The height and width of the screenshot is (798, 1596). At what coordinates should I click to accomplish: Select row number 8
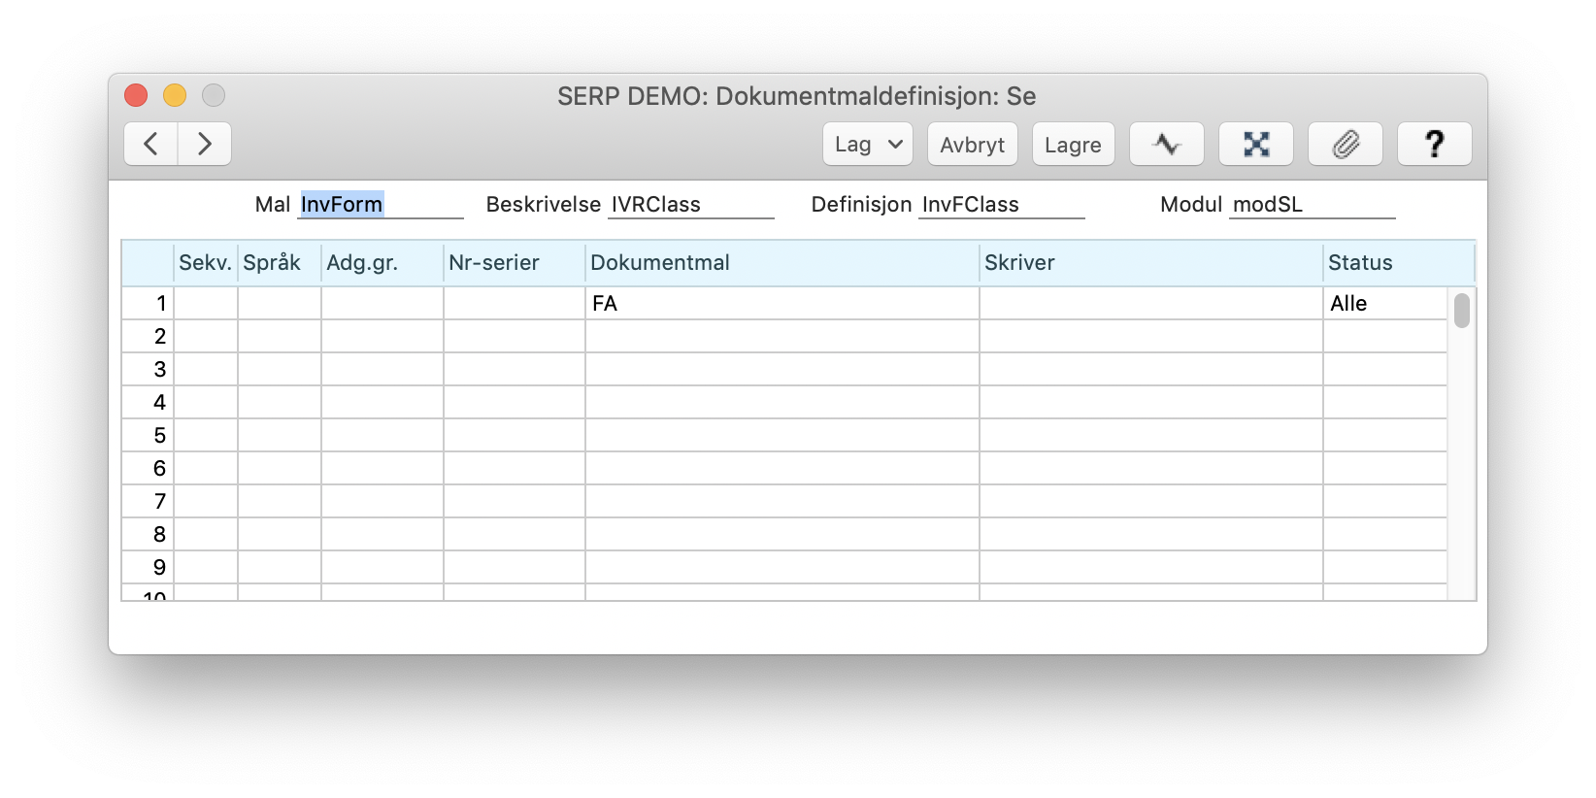point(149,534)
